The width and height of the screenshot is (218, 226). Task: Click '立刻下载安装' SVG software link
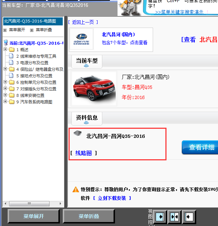(x=112, y=198)
